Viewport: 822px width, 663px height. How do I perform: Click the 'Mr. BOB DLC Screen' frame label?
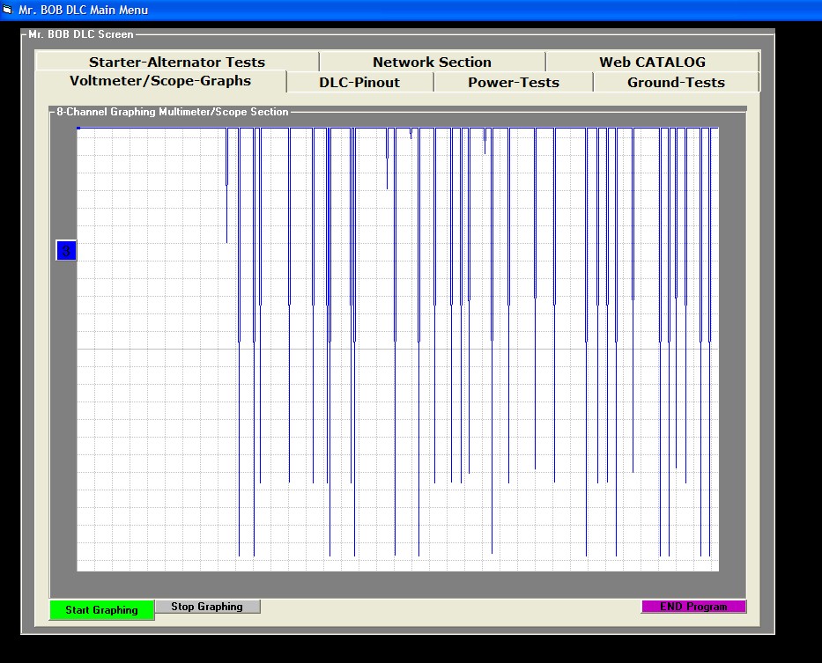click(81, 34)
